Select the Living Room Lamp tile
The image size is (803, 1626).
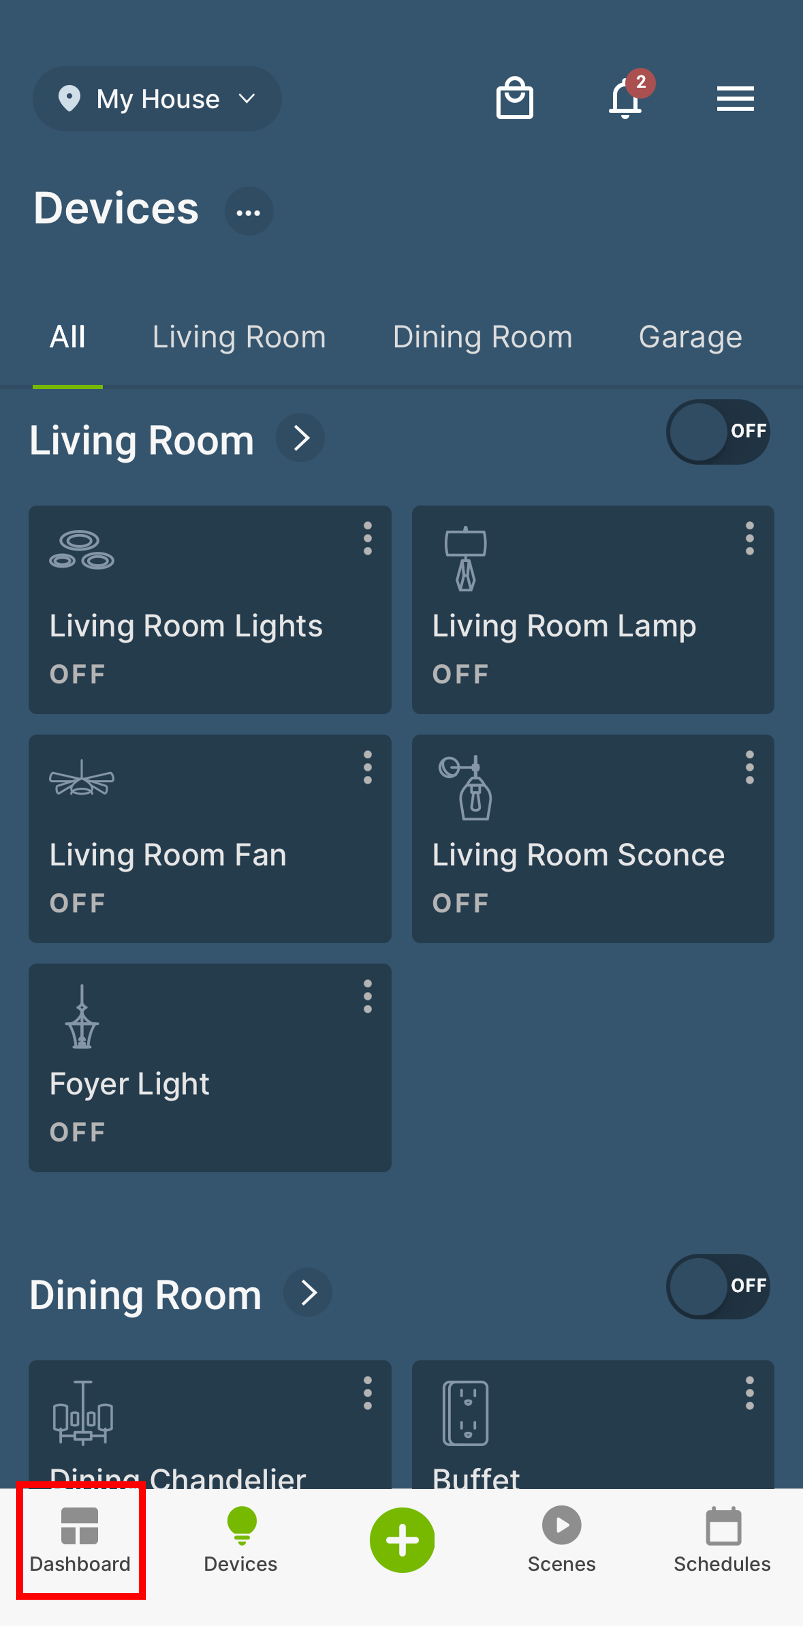click(x=593, y=609)
